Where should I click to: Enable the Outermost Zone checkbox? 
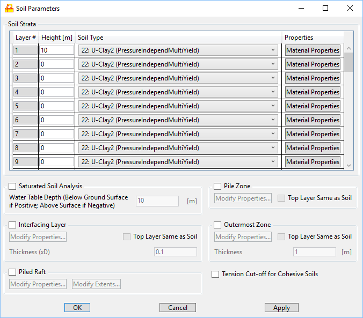click(218, 225)
